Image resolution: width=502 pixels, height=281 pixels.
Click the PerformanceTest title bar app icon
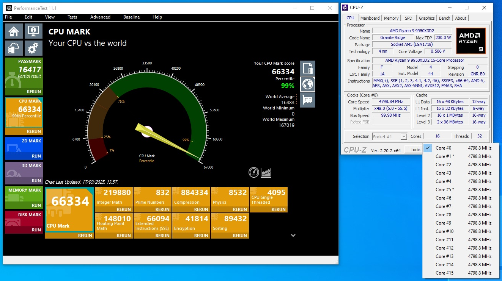[8, 8]
